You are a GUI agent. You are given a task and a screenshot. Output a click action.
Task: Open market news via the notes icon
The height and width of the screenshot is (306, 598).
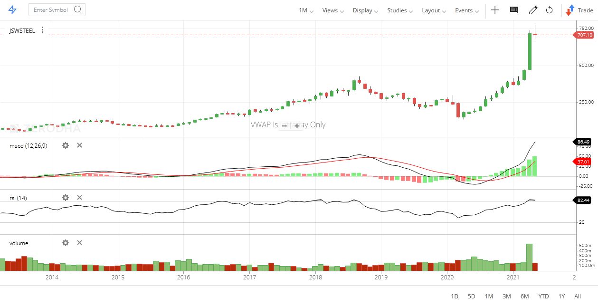point(513,10)
